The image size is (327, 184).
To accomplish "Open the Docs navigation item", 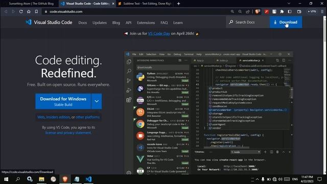I will click(x=83, y=22).
